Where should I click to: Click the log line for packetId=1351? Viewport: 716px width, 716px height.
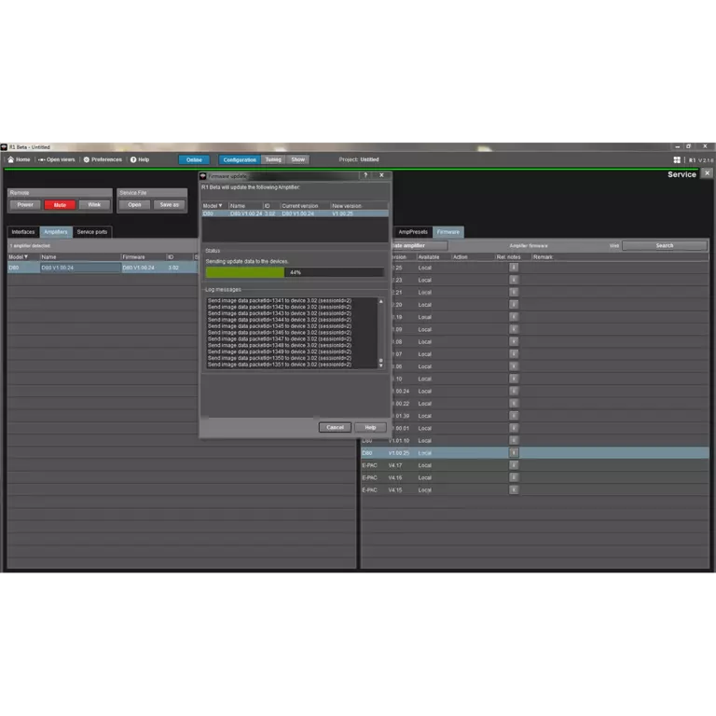[280, 365]
